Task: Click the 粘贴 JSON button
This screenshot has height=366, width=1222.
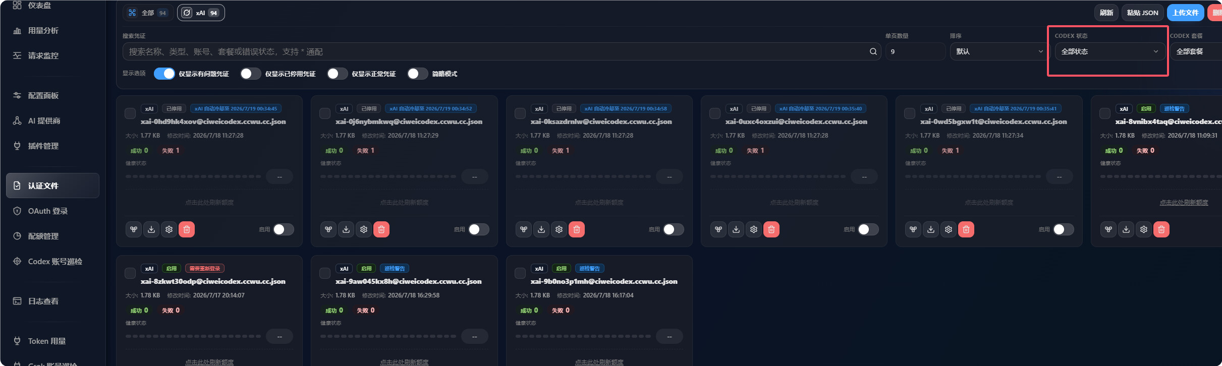Action: pyautogui.click(x=1143, y=13)
